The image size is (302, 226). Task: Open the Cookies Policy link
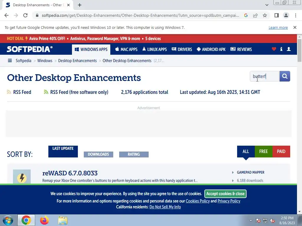pyautogui.click(x=198, y=201)
